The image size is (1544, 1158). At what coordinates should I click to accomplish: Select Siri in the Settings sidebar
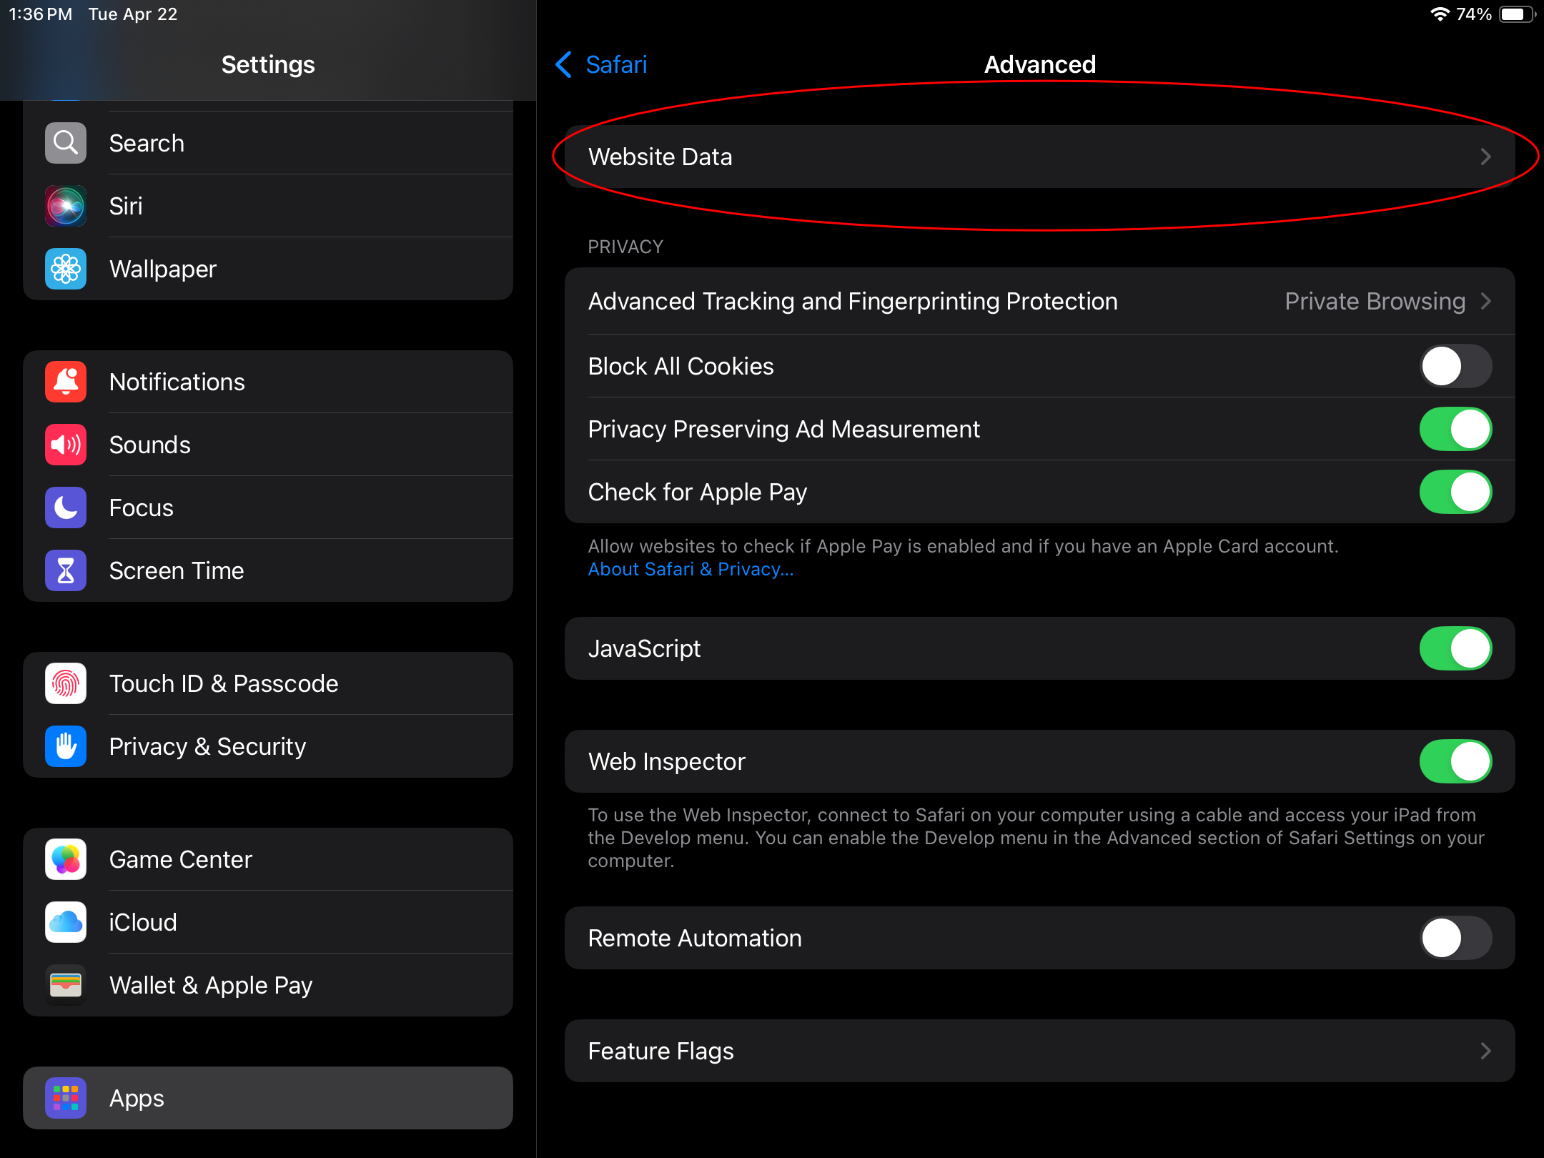(x=268, y=206)
